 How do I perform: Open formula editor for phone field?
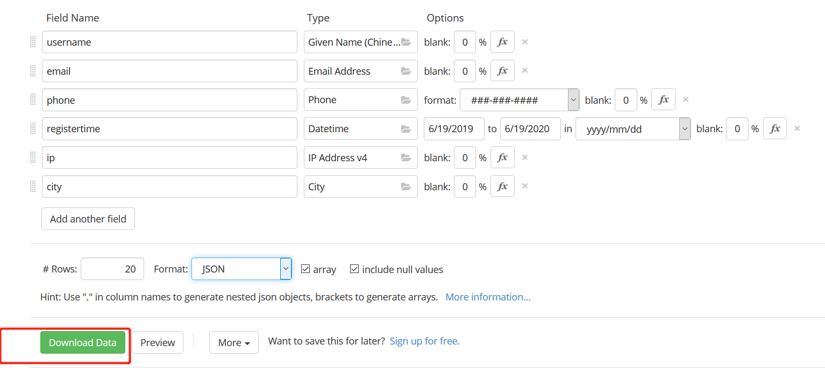(x=663, y=100)
